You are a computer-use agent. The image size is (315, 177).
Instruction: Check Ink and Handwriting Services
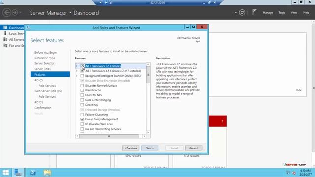(82, 129)
